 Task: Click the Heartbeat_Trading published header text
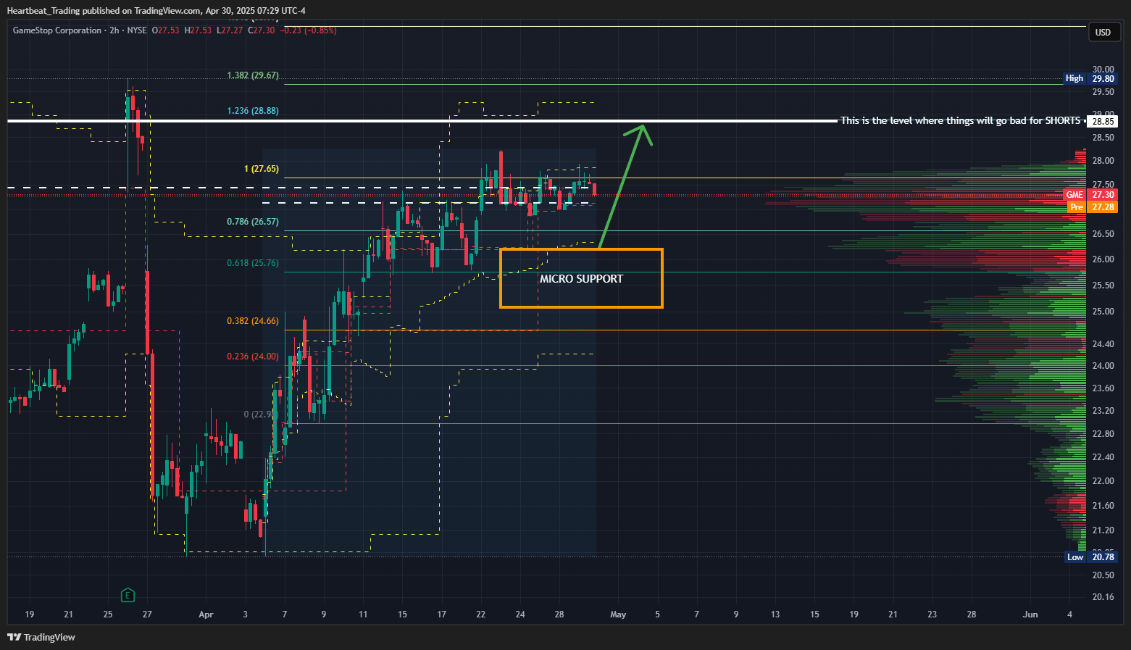pos(156,11)
